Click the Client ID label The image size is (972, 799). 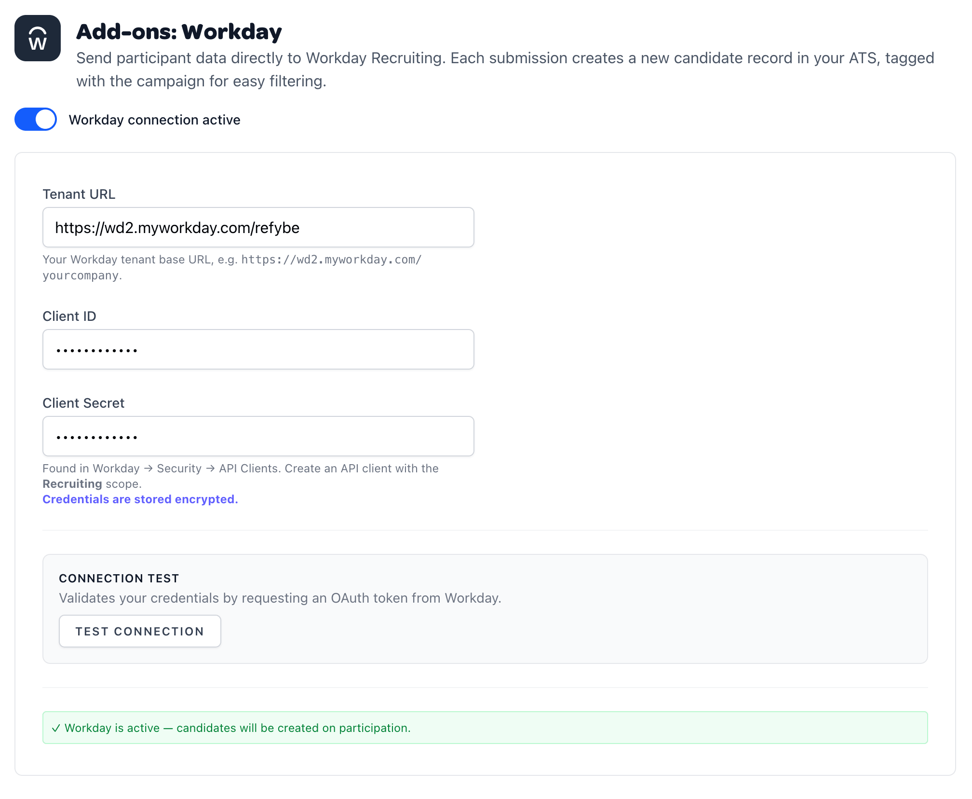click(x=69, y=316)
